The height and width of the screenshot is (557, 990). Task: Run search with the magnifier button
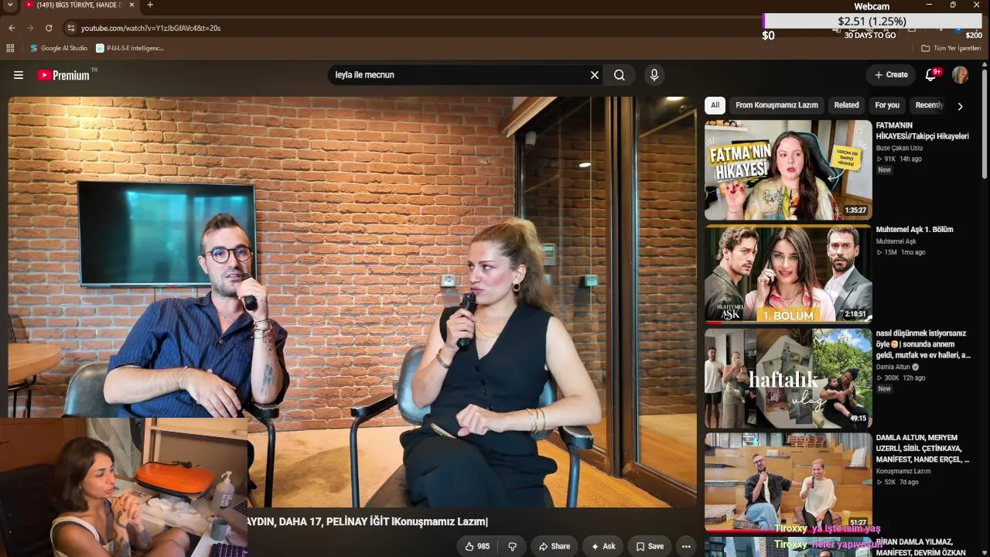tap(620, 75)
